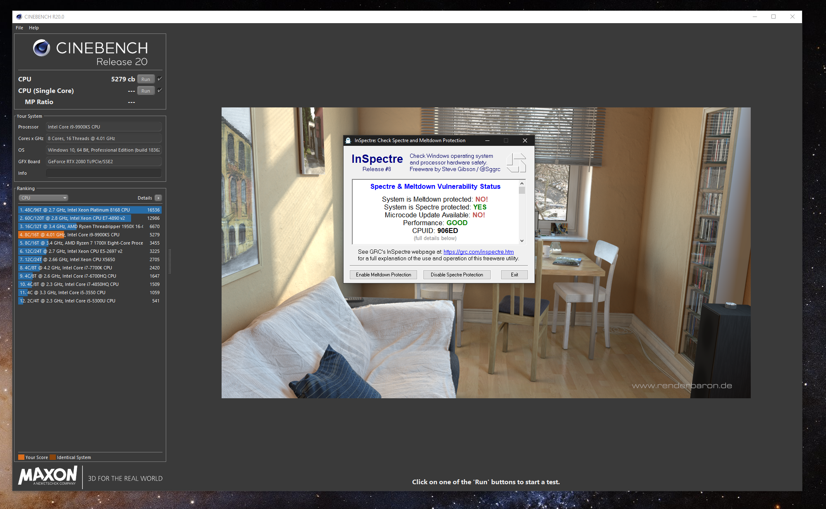Click the MAXON logo

[48, 475]
